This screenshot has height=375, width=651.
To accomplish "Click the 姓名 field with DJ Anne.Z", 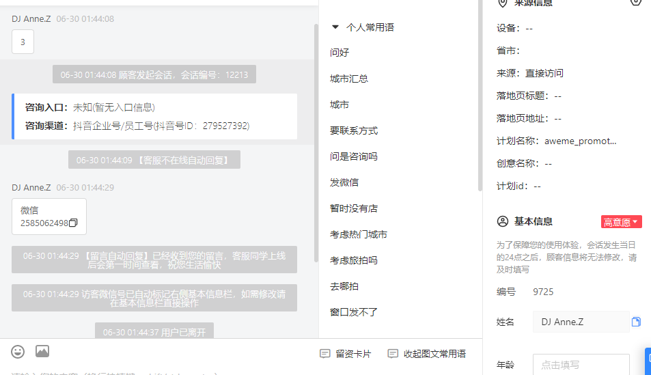I will tap(581, 322).
